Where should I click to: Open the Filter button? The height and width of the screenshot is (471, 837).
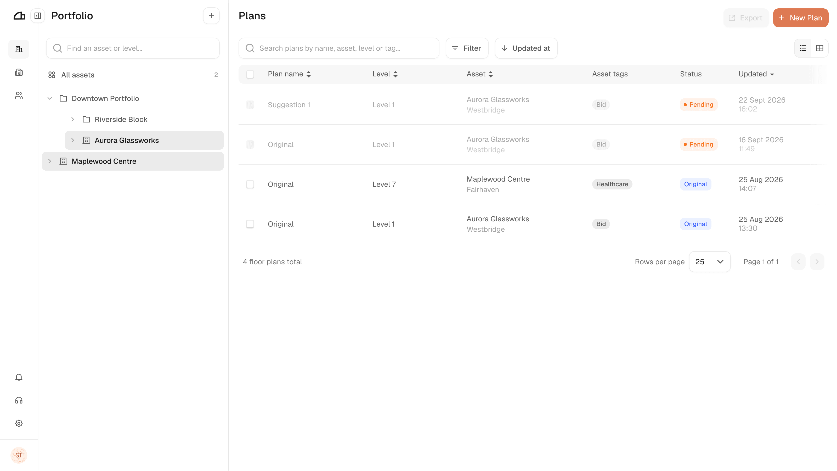pos(467,48)
